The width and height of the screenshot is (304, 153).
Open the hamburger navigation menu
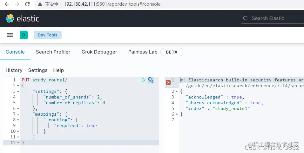(10, 35)
